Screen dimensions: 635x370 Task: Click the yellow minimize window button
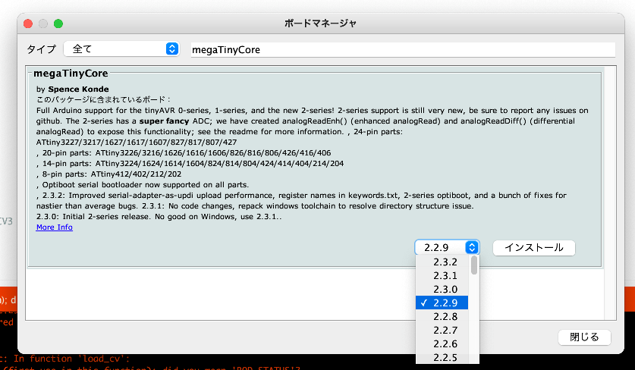point(43,24)
